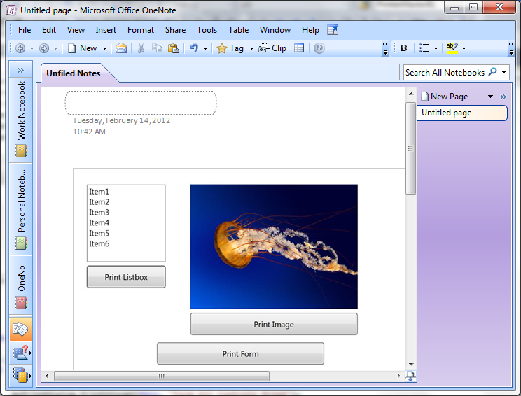Click the Paste clipboard icon
The height and width of the screenshot is (396, 521).
click(x=173, y=48)
